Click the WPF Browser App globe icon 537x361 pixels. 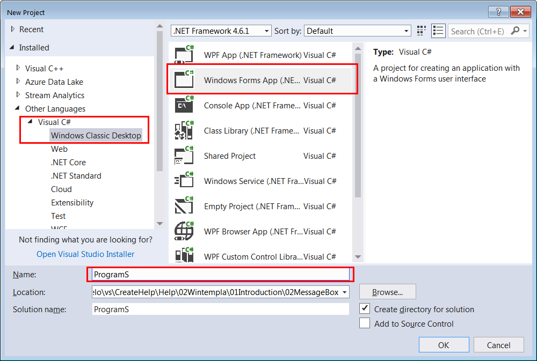pos(184,231)
